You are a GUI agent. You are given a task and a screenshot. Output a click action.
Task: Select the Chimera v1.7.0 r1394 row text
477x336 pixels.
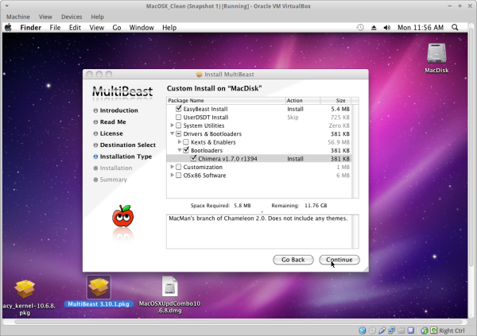pos(227,159)
